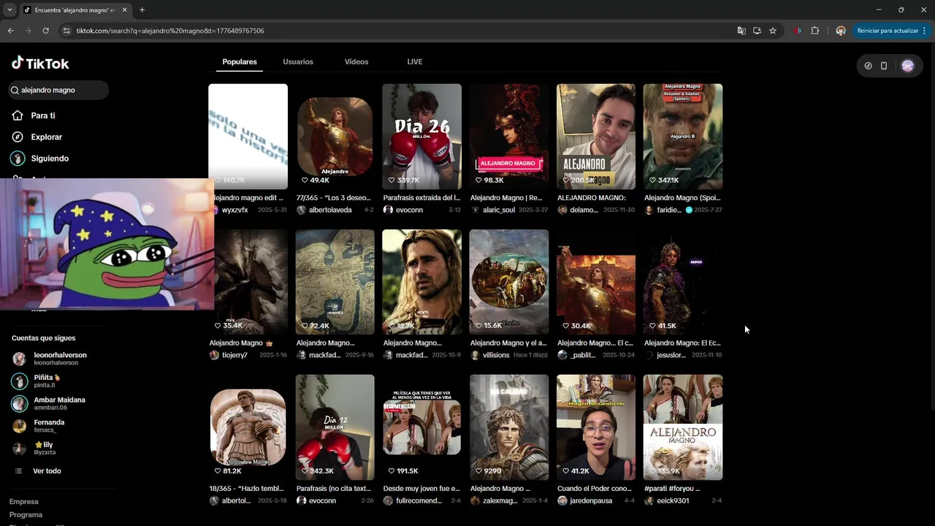Viewport: 935px width, 526px height.
Task: Click 'Cuentas que sigues' heading
Action: click(43, 338)
